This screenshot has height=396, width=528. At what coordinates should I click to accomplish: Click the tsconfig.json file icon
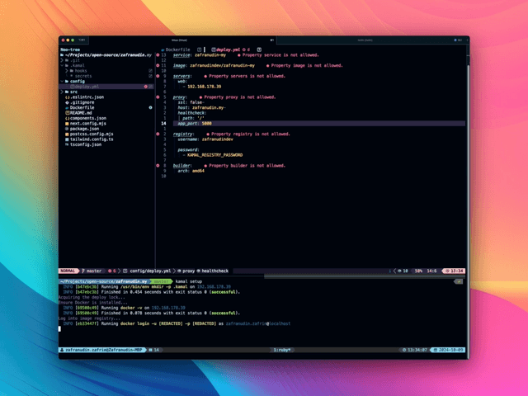pos(67,144)
